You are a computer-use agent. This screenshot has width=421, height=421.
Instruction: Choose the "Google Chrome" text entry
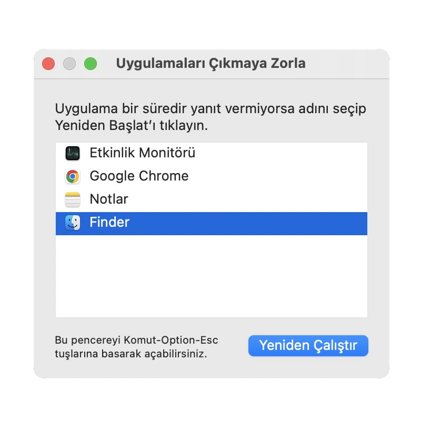139,176
